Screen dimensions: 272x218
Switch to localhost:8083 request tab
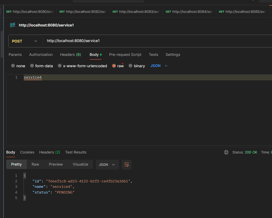136,12
